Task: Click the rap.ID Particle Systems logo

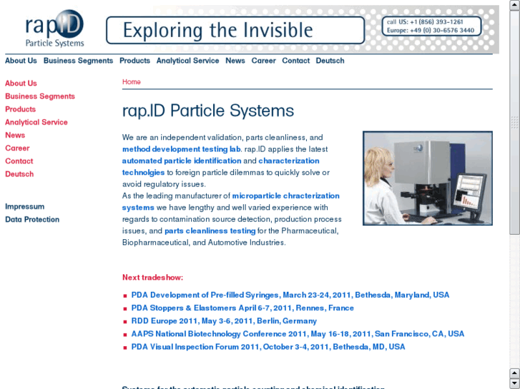Action: (x=55, y=29)
